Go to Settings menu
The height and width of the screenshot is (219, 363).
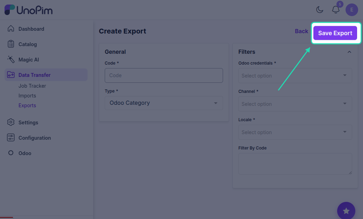(28, 122)
